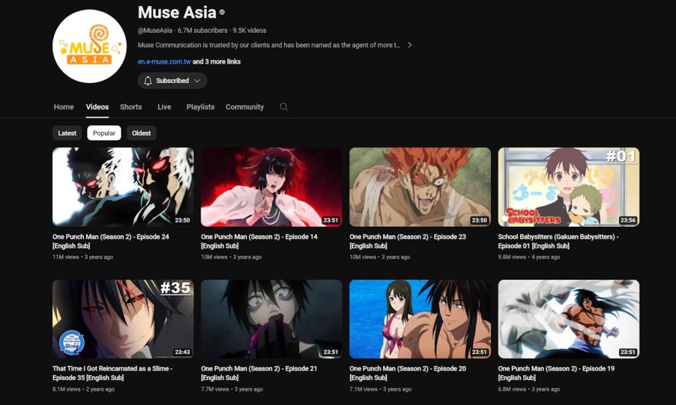Select the Oldest filter chip
This screenshot has width=676, height=405.
pyautogui.click(x=141, y=133)
